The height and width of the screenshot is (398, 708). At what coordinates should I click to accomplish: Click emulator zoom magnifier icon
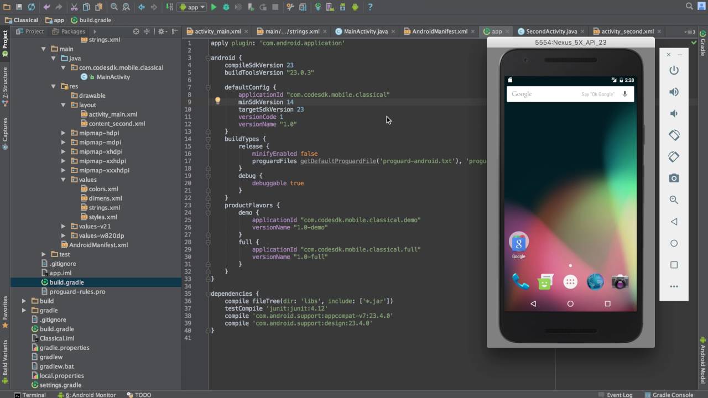(674, 200)
